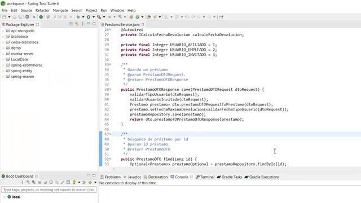Click the Open Type toolbar icon
The image size is (361, 203).
[x=149, y=17]
